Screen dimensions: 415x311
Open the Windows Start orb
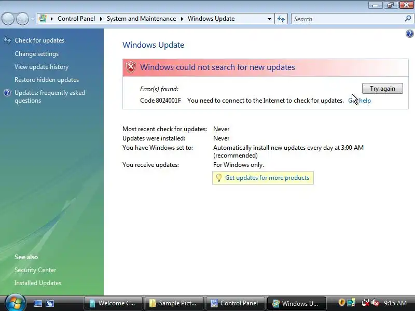click(x=16, y=302)
